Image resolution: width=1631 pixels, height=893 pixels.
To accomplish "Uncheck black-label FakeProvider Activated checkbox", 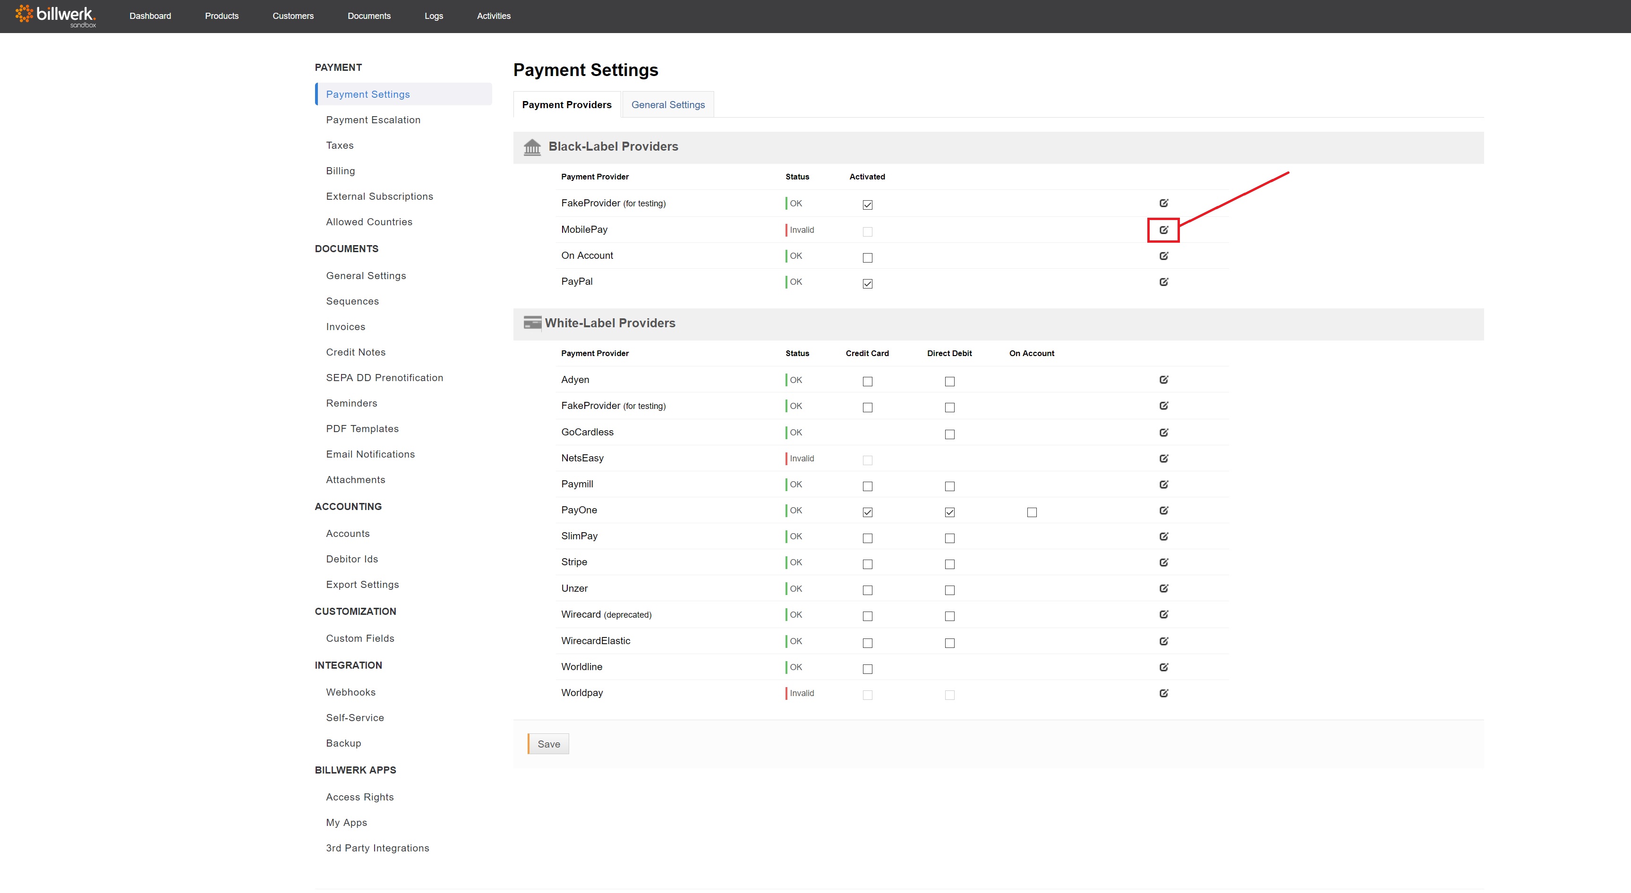I will [867, 205].
